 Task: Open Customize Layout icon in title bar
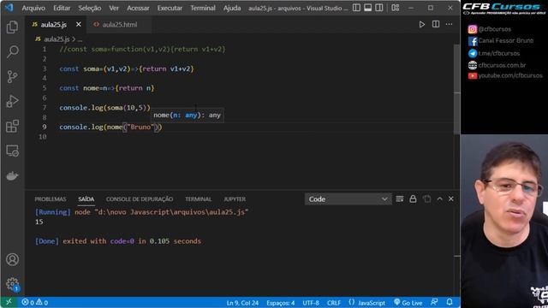[x=396, y=8]
